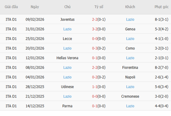Select Genoa team in 31/01/2026 row
Viewport: 171px width, 116px height.
click(130, 29)
